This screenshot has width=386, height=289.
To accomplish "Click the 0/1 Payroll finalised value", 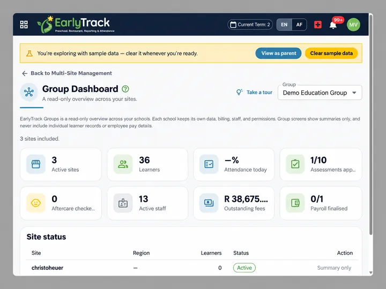I will click(x=317, y=199).
